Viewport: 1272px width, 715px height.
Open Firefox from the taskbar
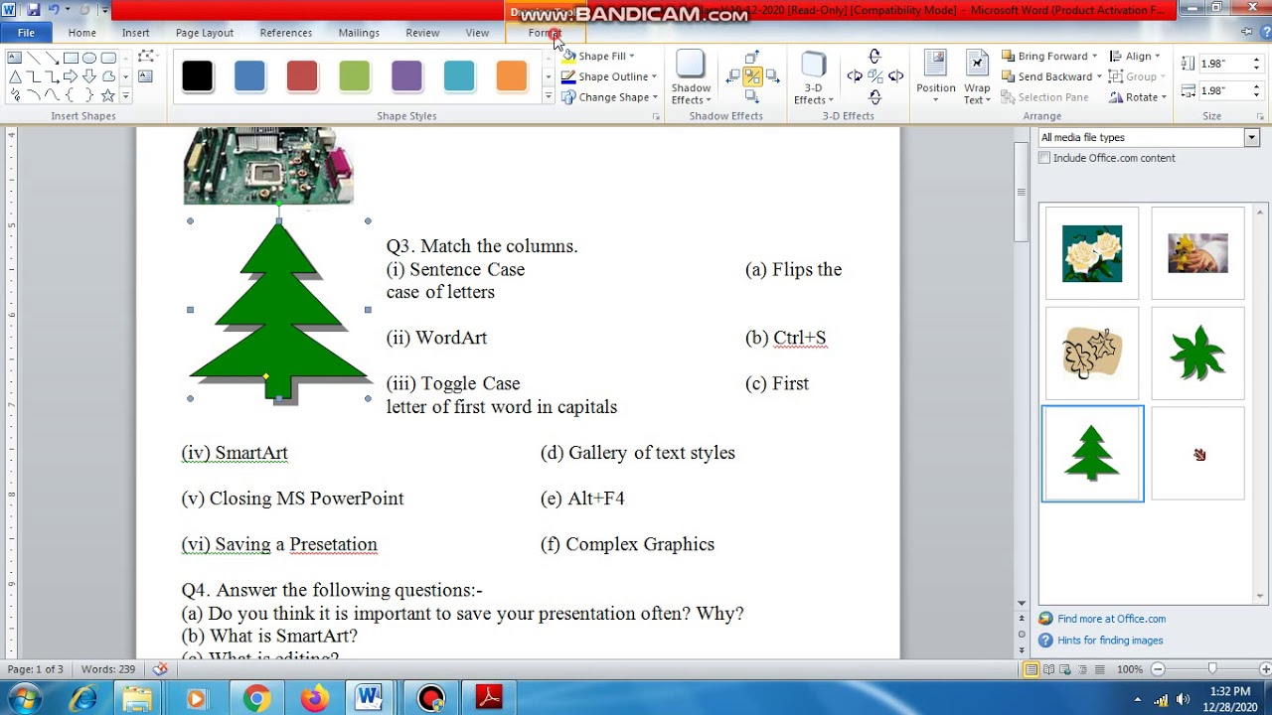pyautogui.click(x=315, y=698)
